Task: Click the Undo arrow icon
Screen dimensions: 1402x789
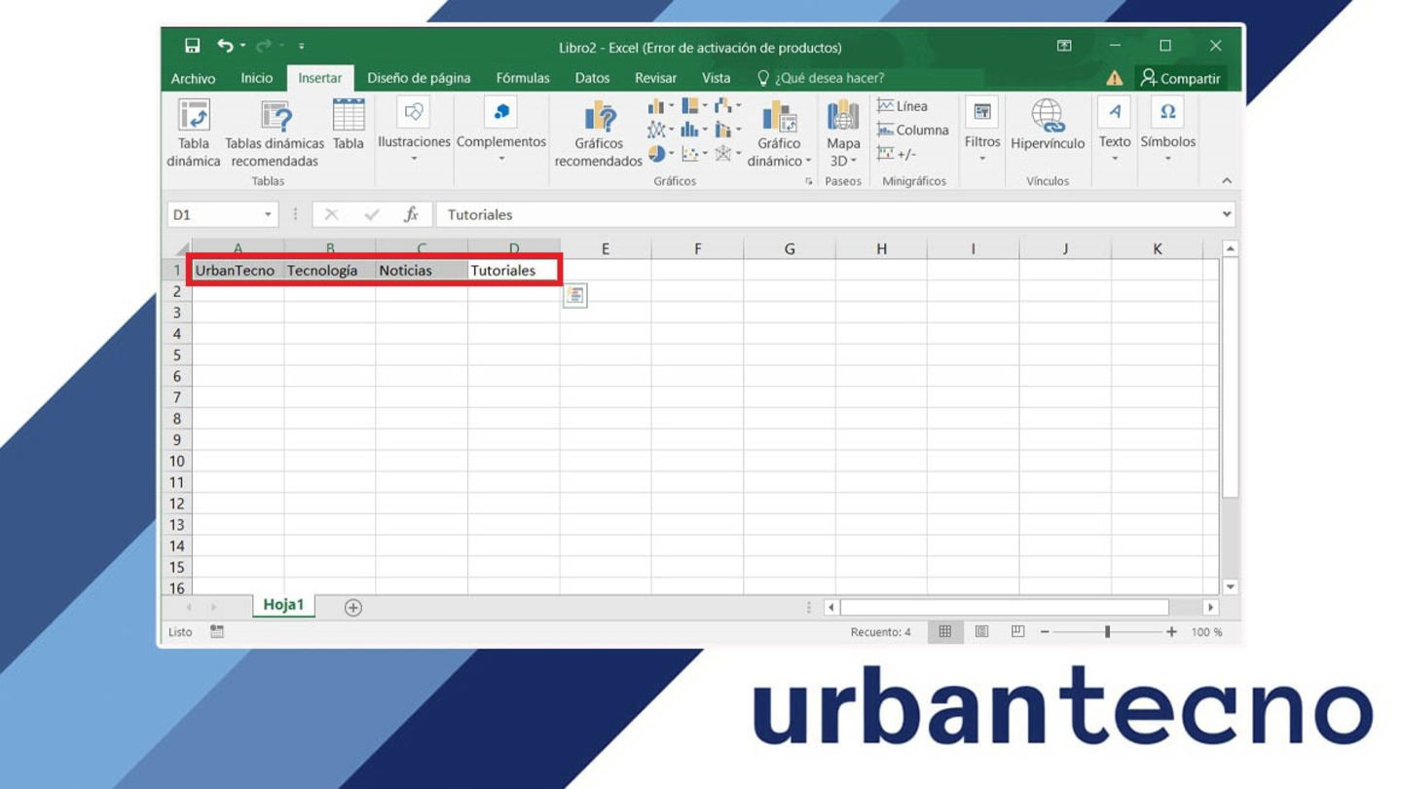Action: pyautogui.click(x=225, y=46)
